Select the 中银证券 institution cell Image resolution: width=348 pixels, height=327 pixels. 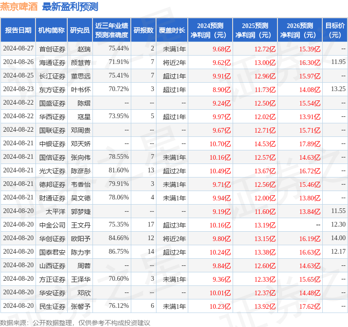pyautogui.click(x=52, y=144)
